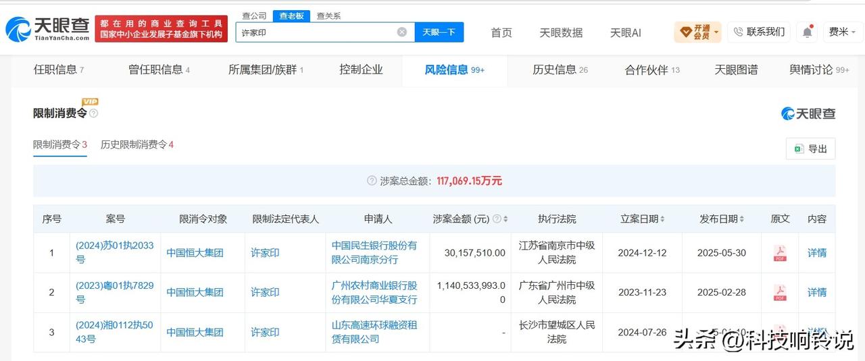Screen dimensions: 865x361
Task: Open 开通会员 membership dropdown
Action: pyautogui.click(x=697, y=32)
